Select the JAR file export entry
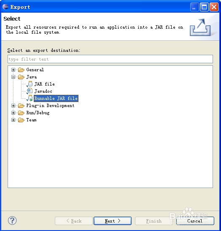 [45, 84]
